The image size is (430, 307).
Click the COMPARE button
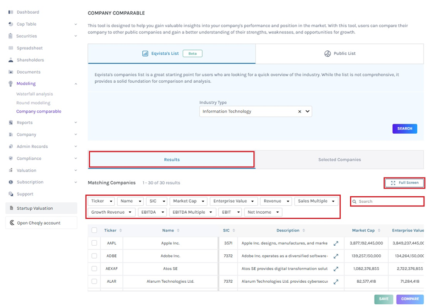[x=410, y=299]
